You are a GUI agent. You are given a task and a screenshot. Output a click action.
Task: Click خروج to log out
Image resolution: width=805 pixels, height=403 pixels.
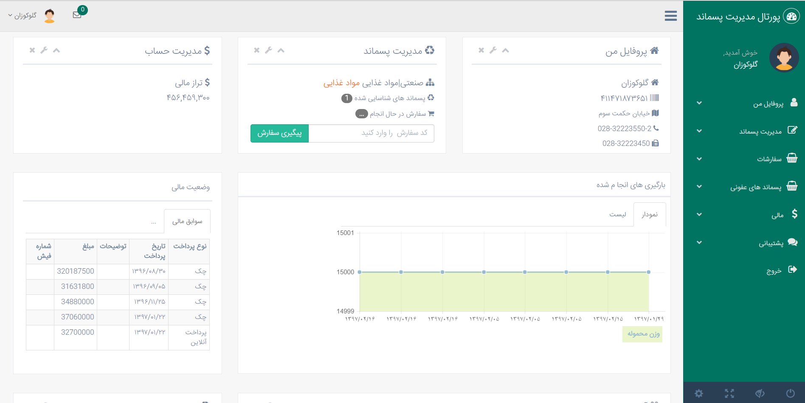point(774,271)
